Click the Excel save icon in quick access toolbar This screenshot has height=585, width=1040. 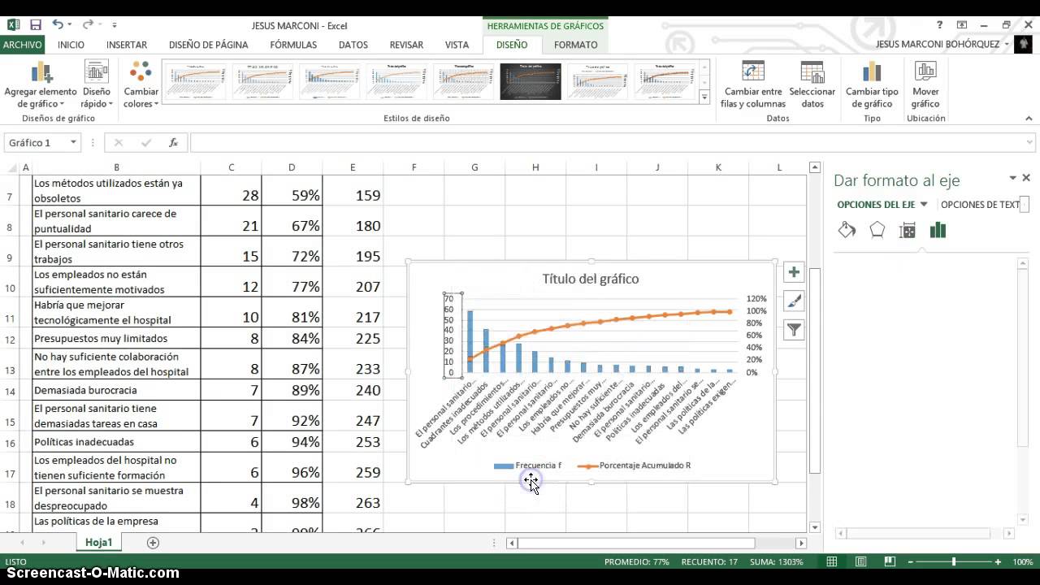click(x=35, y=25)
